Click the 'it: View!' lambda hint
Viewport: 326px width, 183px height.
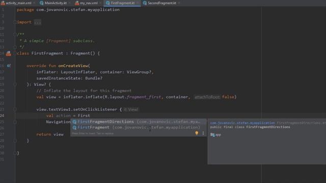[131, 110]
